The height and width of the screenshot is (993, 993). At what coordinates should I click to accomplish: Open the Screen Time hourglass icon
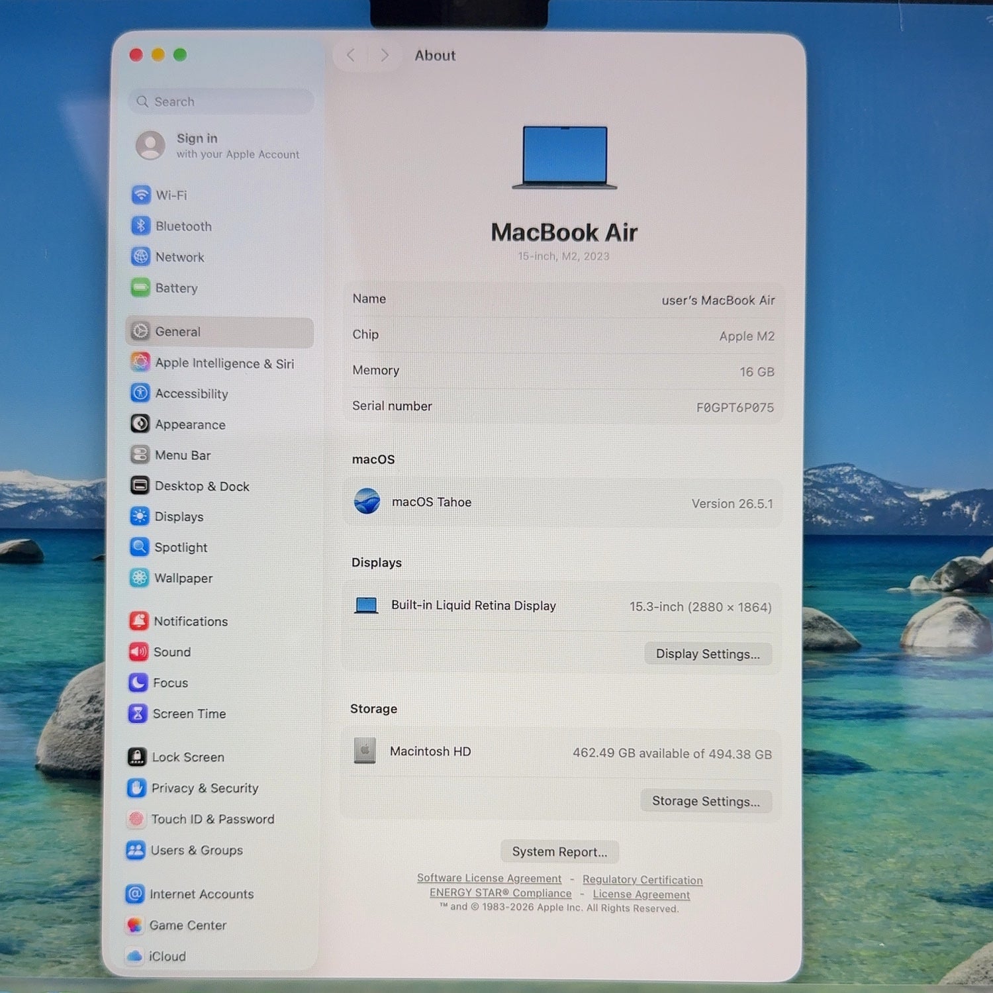pos(138,713)
